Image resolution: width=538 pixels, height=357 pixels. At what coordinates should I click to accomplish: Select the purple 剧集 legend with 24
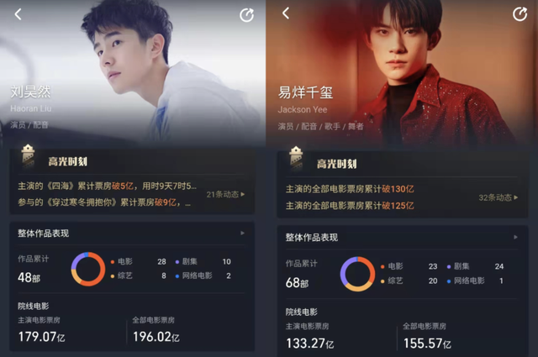(x=476, y=266)
